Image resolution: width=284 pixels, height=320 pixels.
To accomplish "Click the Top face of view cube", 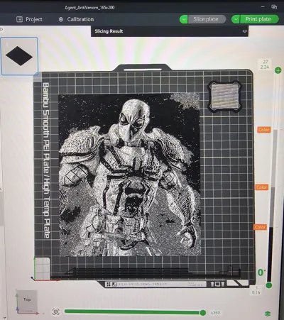I will click(x=27, y=299).
